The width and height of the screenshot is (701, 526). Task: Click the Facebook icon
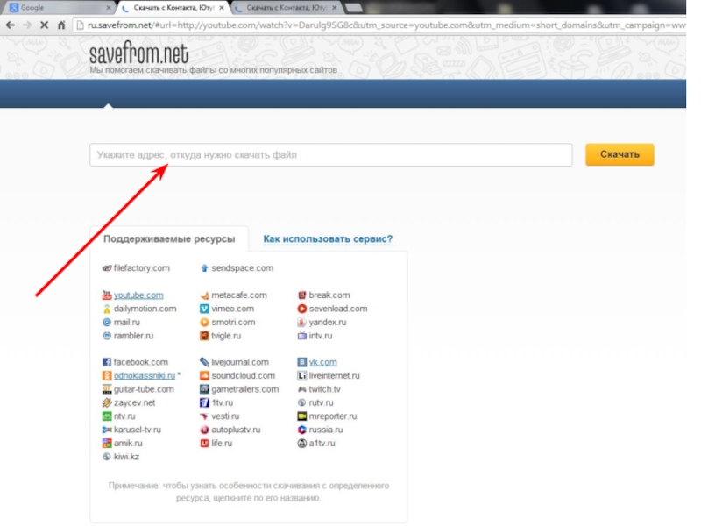(106, 362)
